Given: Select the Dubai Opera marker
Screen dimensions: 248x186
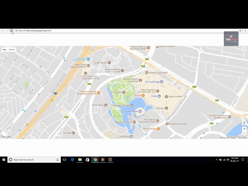Looking at the screenshot, I should click(x=106, y=105).
